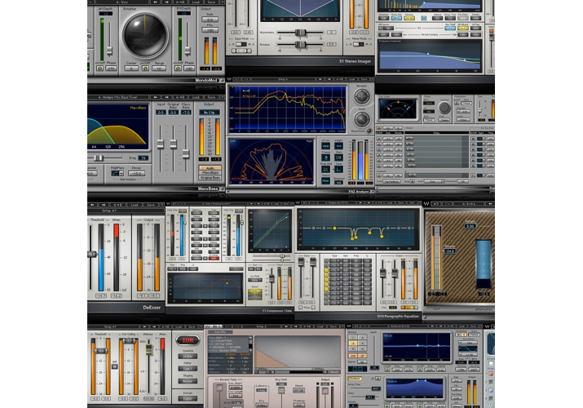Viewport: 583px width, 408px height.
Task: Toggle Q10 band 3 yellow on button
Action: pyautogui.click(x=326, y=270)
